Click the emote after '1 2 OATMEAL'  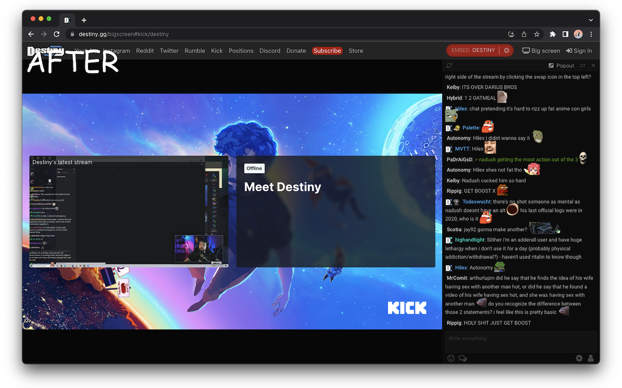(502, 97)
